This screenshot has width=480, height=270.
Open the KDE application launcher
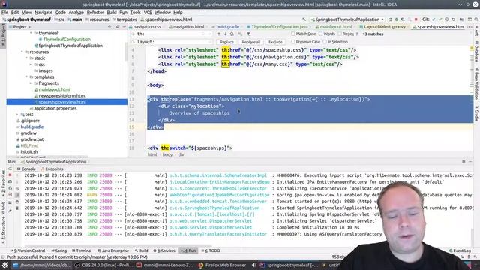coord(5,265)
